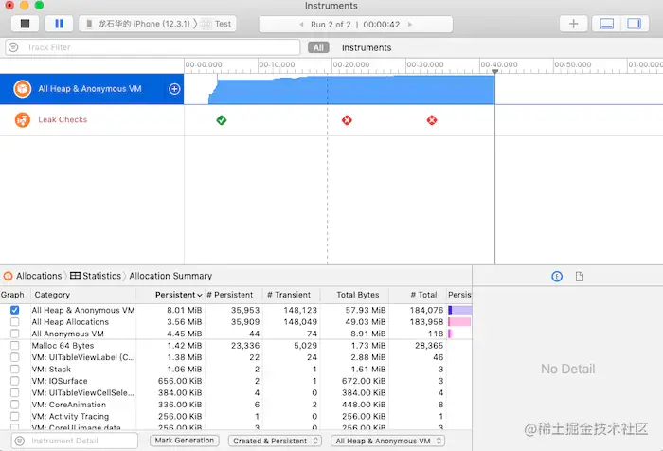Open the Statistics breadcrumb menu
This screenshot has width=663, height=451.
pos(96,276)
